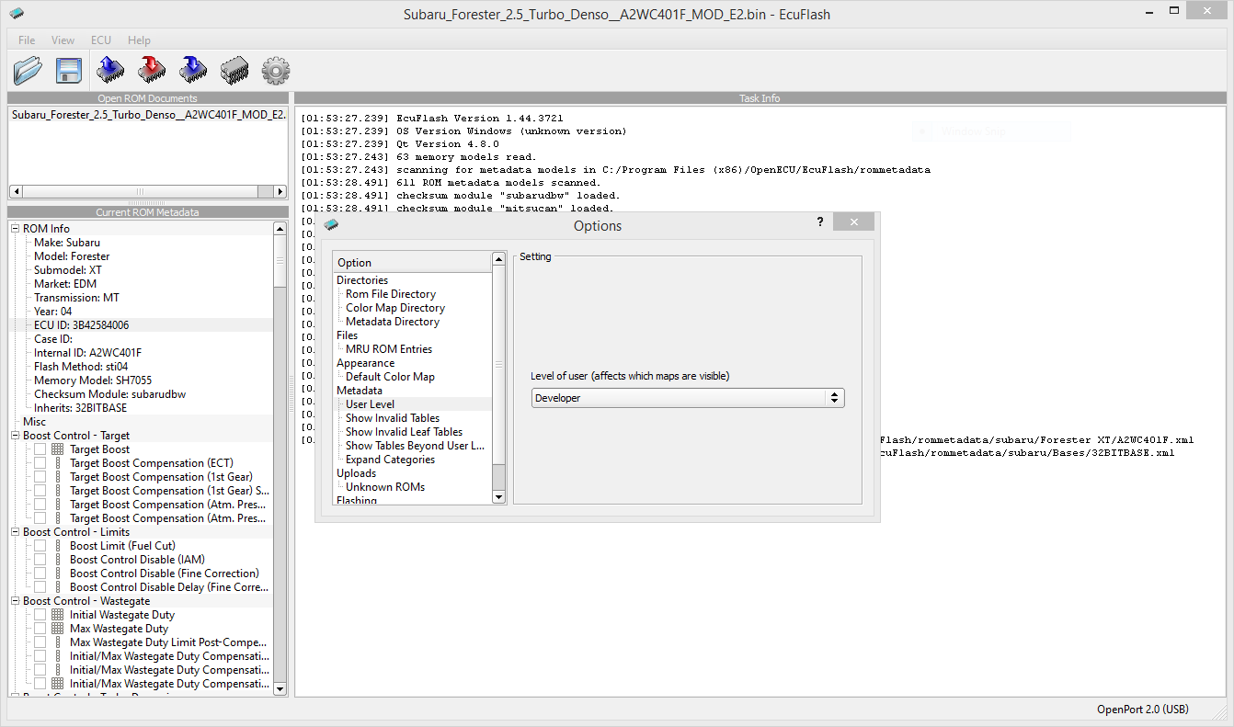This screenshot has width=1234, height=727.
Task: Select Rom File Directory option
Action: [391, 294]
